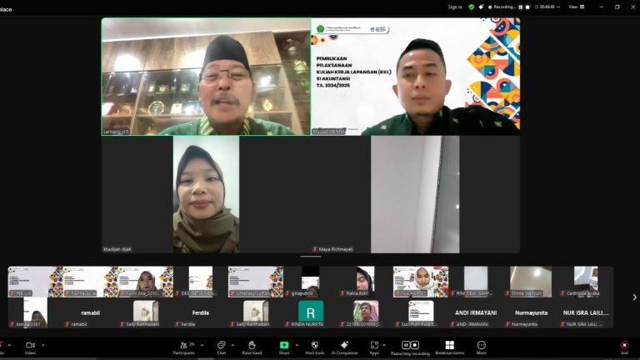Select the ramabil participant tile
Viewport: 640px width, 360px height.
[x=91, y=313]
